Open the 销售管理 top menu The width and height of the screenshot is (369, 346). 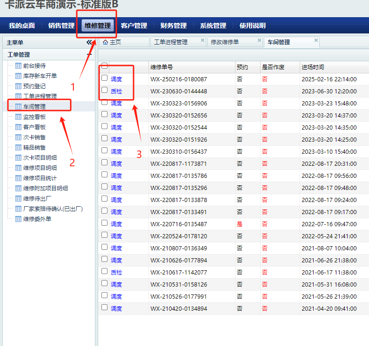(x=61, y=26)
